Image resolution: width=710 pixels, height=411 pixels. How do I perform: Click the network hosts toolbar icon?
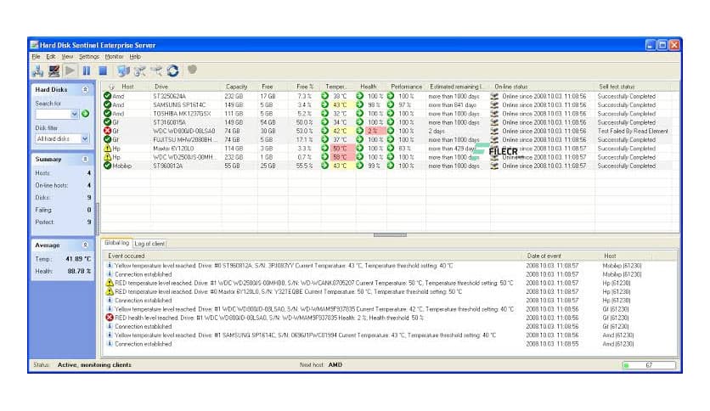(x=37, y=70)
